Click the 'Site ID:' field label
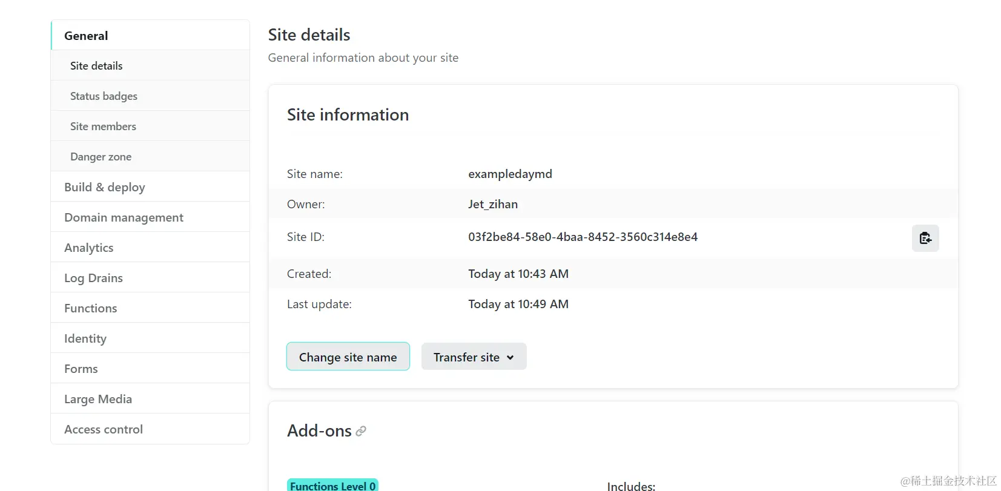The width and height of the screenshot is (1001, 491). pos(306,237)
